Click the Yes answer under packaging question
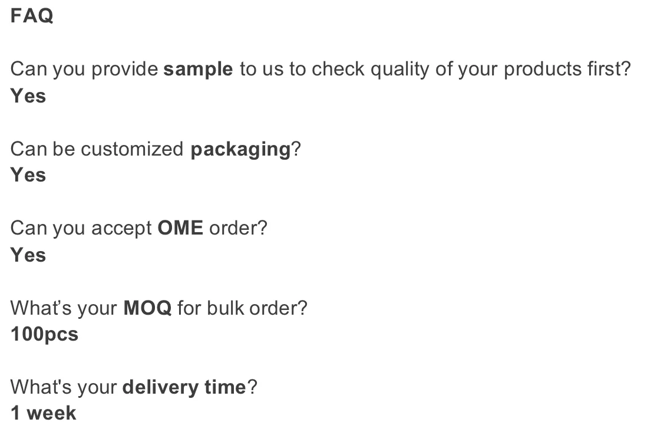Viewport: 654px width, 442px height. [x=28, y=175]
